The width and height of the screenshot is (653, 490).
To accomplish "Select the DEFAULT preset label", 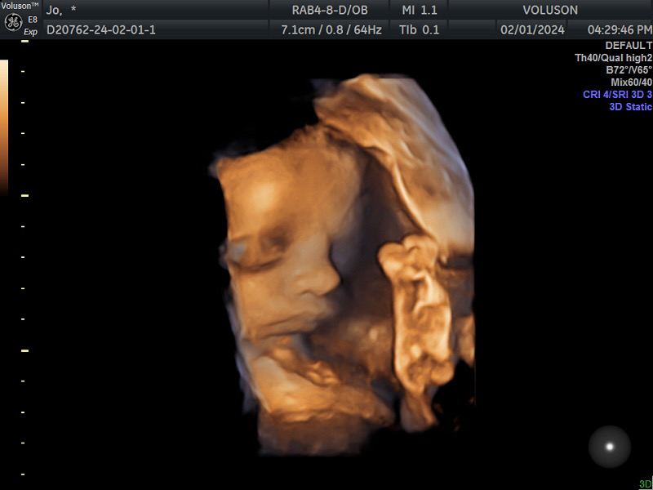I will tap(629, 46).
